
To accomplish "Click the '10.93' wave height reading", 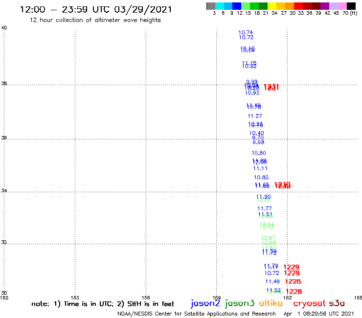I will click(252, 93).
